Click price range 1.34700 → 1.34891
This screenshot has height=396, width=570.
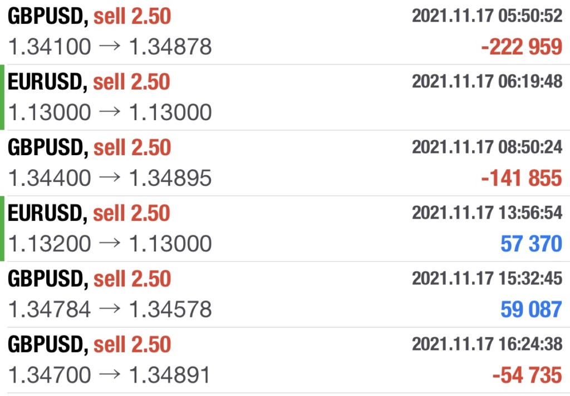[x=109, y=375]
